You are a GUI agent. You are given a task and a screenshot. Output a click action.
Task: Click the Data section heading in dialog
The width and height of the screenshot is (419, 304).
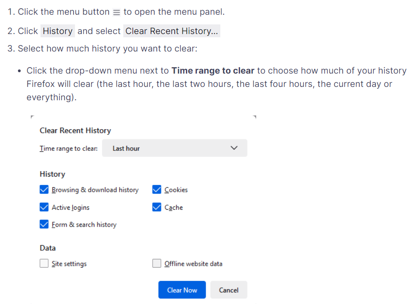[x=48, y=248]
